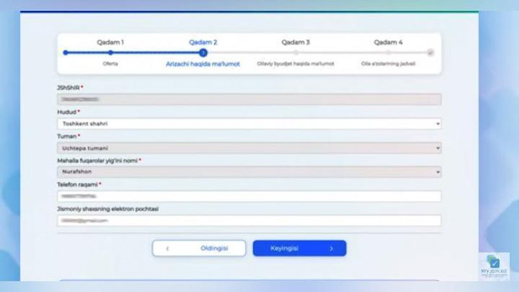Open the Hudud dropdown showing Toshkent shahri
Image resolution: width=519 pixels, height=292 pixels.
(249, 123)
